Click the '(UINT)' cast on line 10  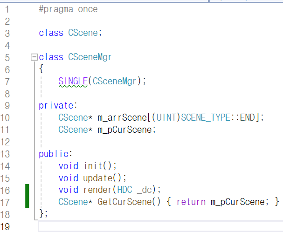tap(166, 117)
